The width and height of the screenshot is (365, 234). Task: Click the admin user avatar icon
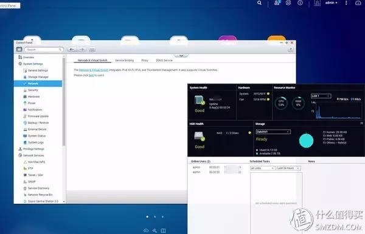pyautogui.click(x=317, y=3)
